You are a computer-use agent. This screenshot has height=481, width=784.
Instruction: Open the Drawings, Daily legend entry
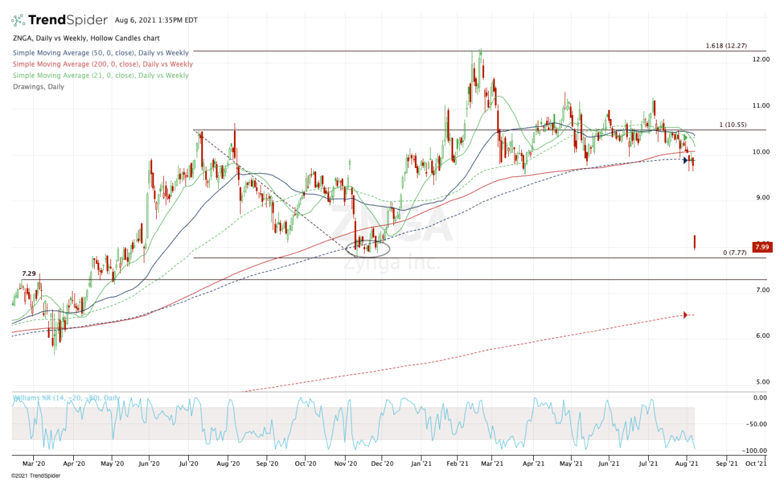point(38,86)
